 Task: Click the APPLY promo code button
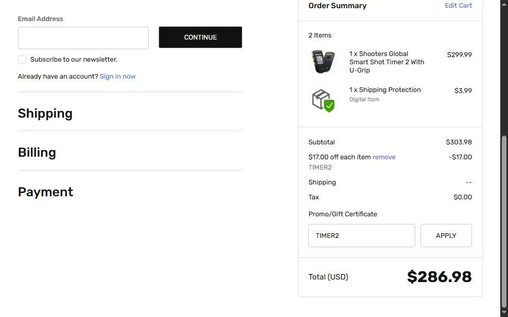pyautogui.click(x=446, y=235)
